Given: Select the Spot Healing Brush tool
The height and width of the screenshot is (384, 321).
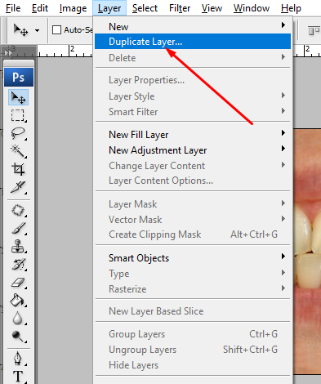Looking at the screenshot, I should coord(18,211).
